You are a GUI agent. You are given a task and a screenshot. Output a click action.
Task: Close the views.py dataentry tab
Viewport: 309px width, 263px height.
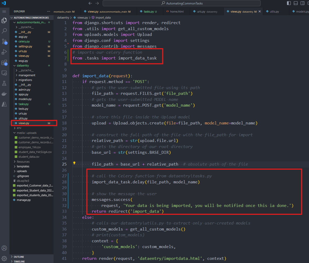(260, 12)
